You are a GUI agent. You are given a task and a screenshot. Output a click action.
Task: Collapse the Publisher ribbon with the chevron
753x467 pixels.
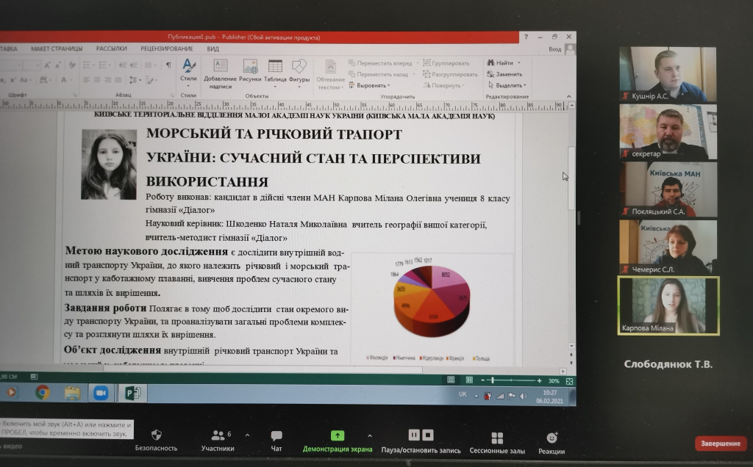pos(569,96)
